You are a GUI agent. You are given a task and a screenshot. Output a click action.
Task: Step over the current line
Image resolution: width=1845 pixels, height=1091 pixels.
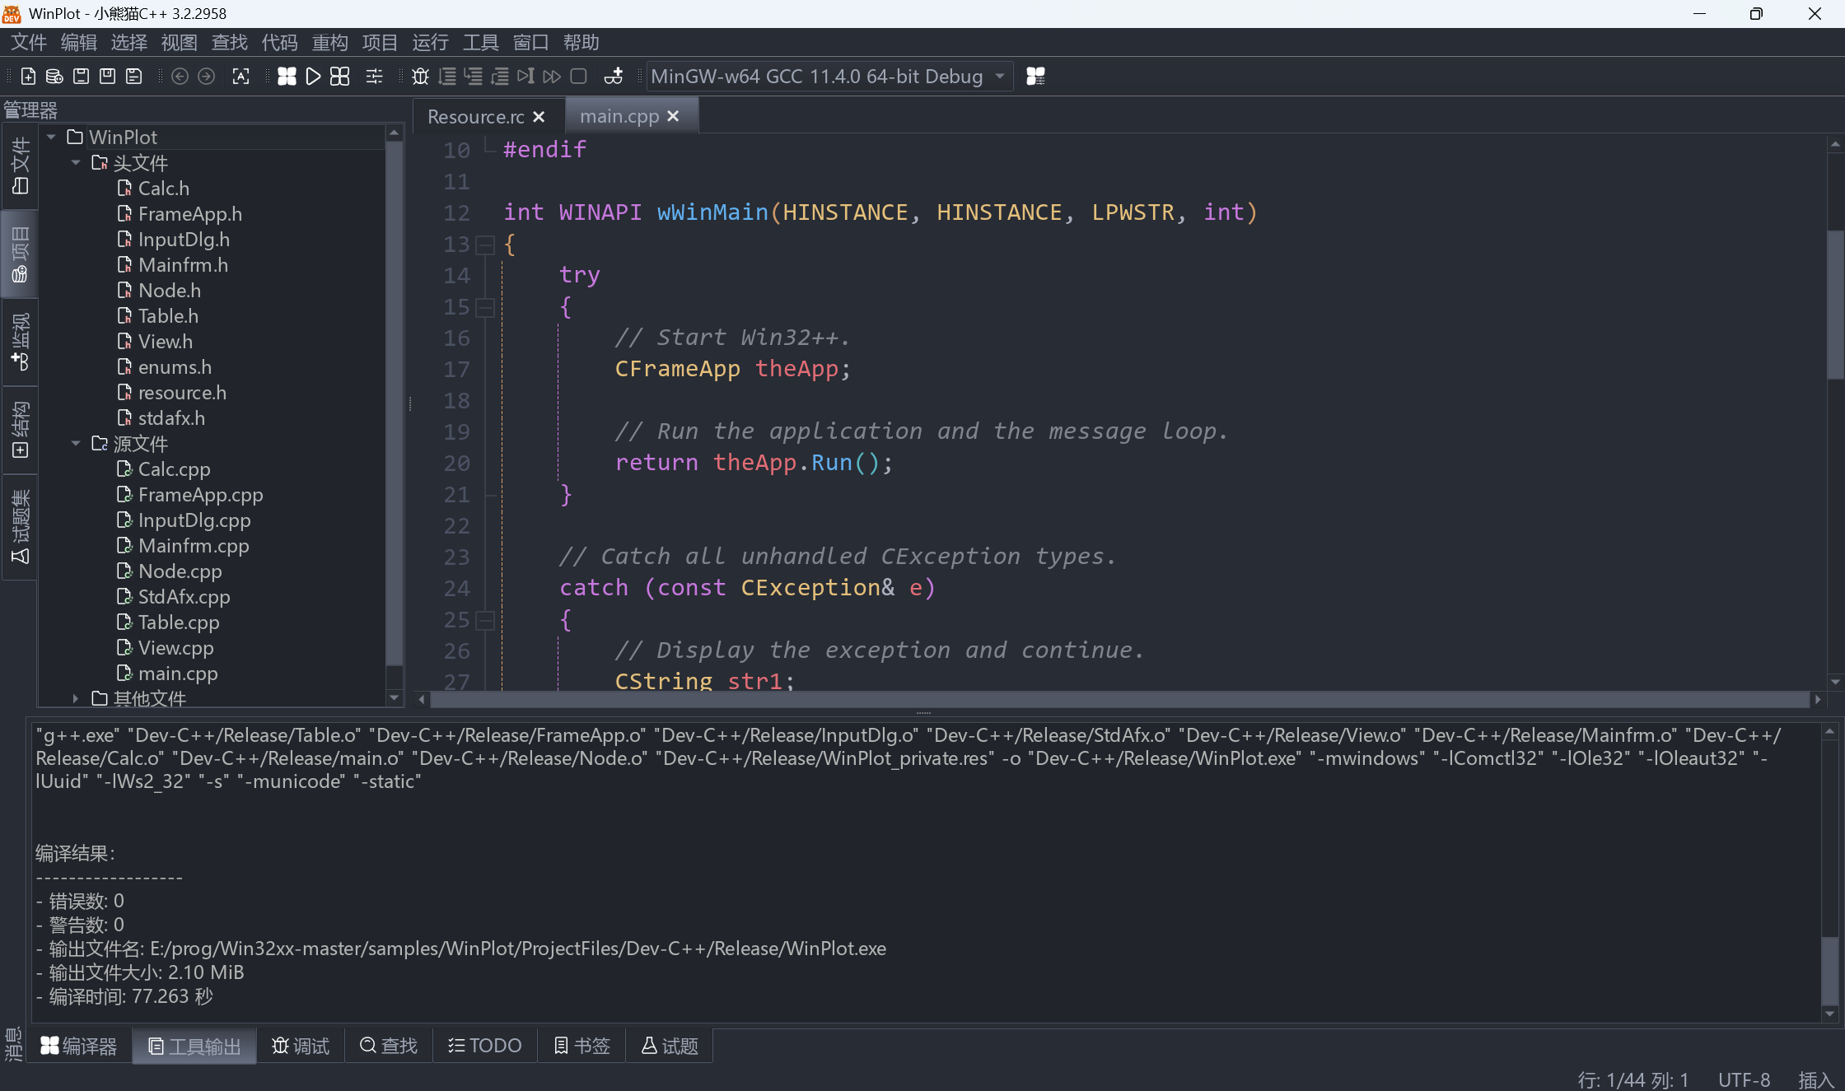446,76
